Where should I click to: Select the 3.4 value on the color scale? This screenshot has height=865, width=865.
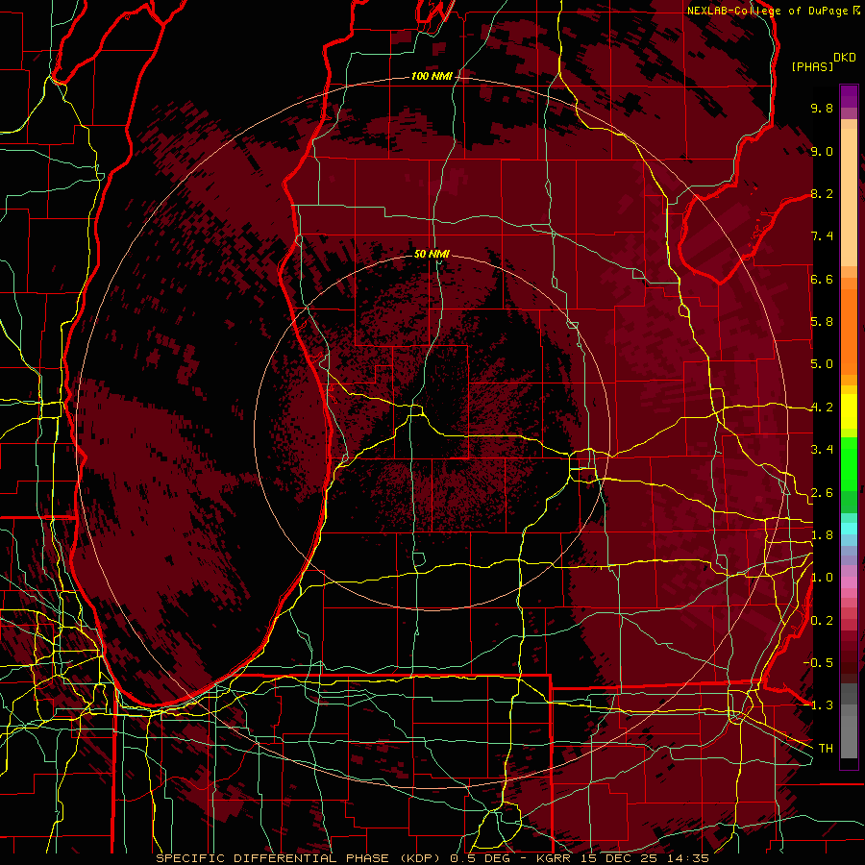tap(822, 450)
